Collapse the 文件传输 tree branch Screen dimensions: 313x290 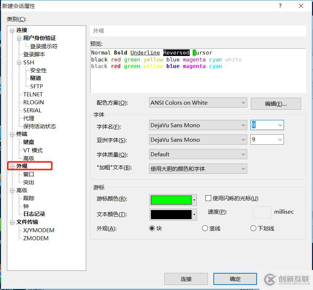(x=12, y=222)
